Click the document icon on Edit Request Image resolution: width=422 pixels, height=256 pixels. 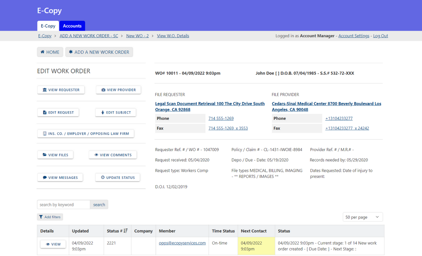(x=45, y=112)
